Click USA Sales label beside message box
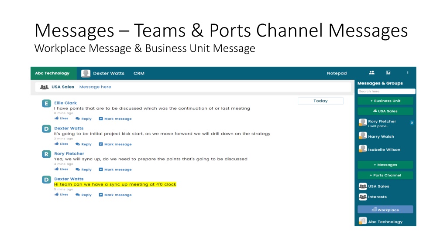 click(63, 87)
